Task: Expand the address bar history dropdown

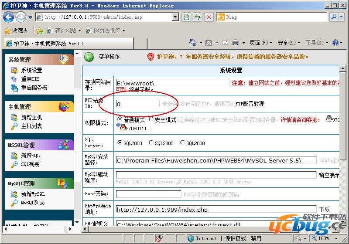Action: tap(175, 17)
